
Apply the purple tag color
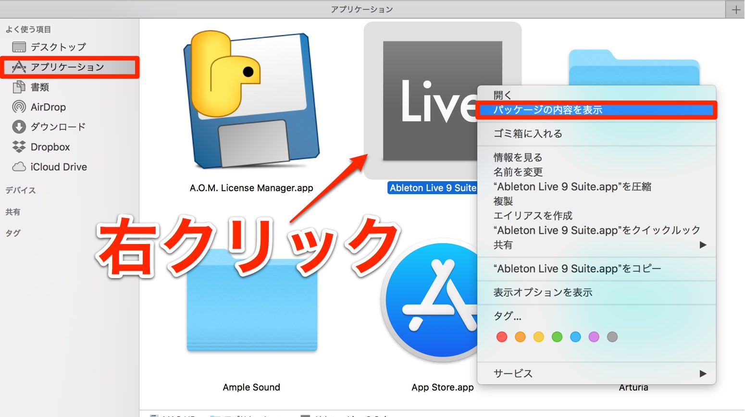coord(594,337)
